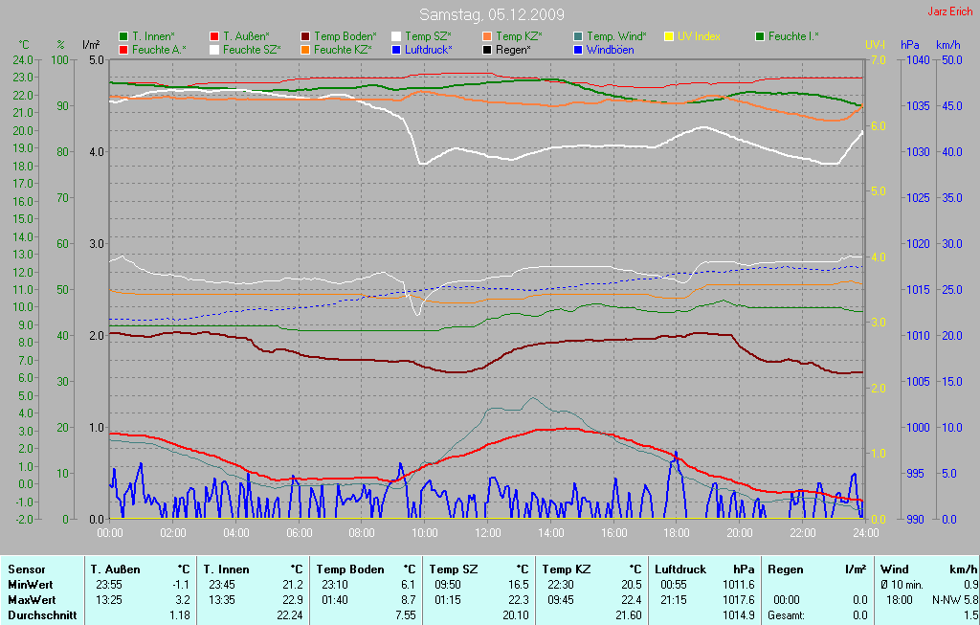Screen dimensions: 980x625
Task: Select the black Regen legend square
Action: [487, 49]
